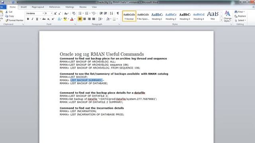Toggle Align Text Left

pyautogui.click(x=80, y=19)
